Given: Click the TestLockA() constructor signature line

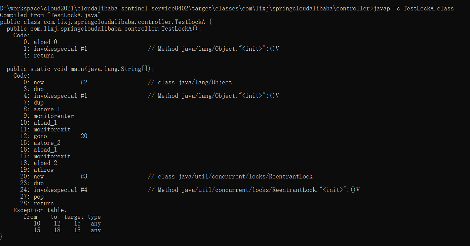Looking at the screenshot, I should (104, 29).
